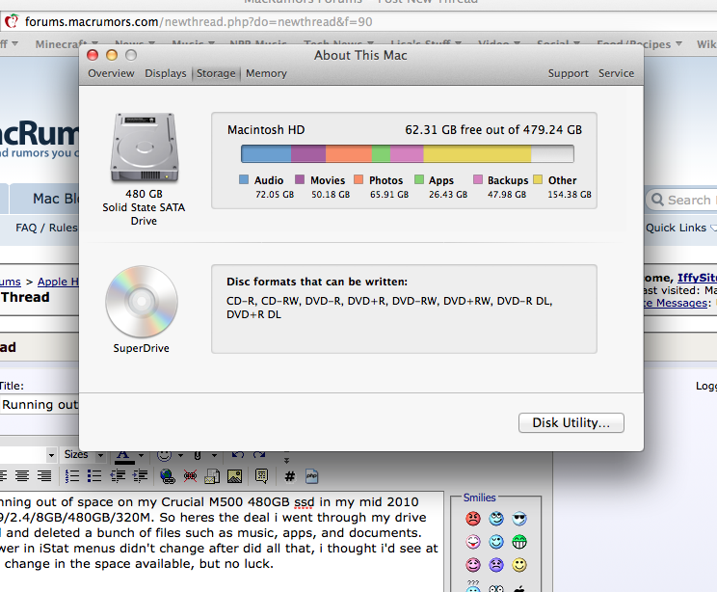Click the thread title field containing 'Running out'
The image size is (717, 592).
40,404
